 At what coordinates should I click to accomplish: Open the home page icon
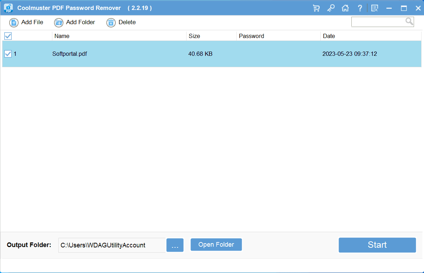coord(345,8)
